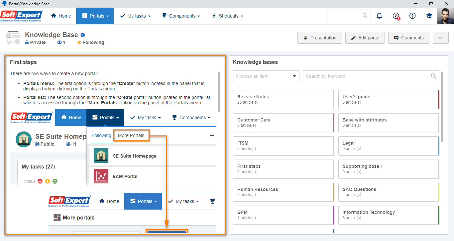Open the Legal knowledge base
Image resolution: width=454 pixels, height=241 pixels.
[389, 146]
